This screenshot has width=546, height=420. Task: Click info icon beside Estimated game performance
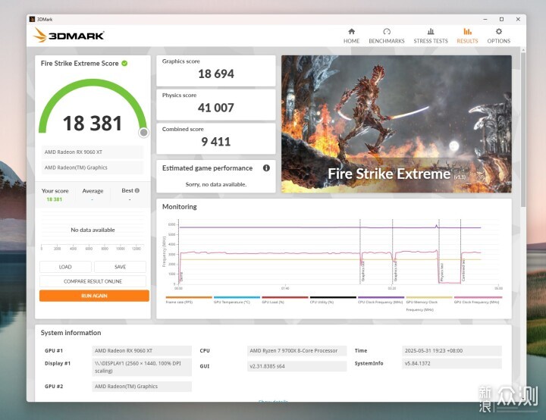[266, 168]
